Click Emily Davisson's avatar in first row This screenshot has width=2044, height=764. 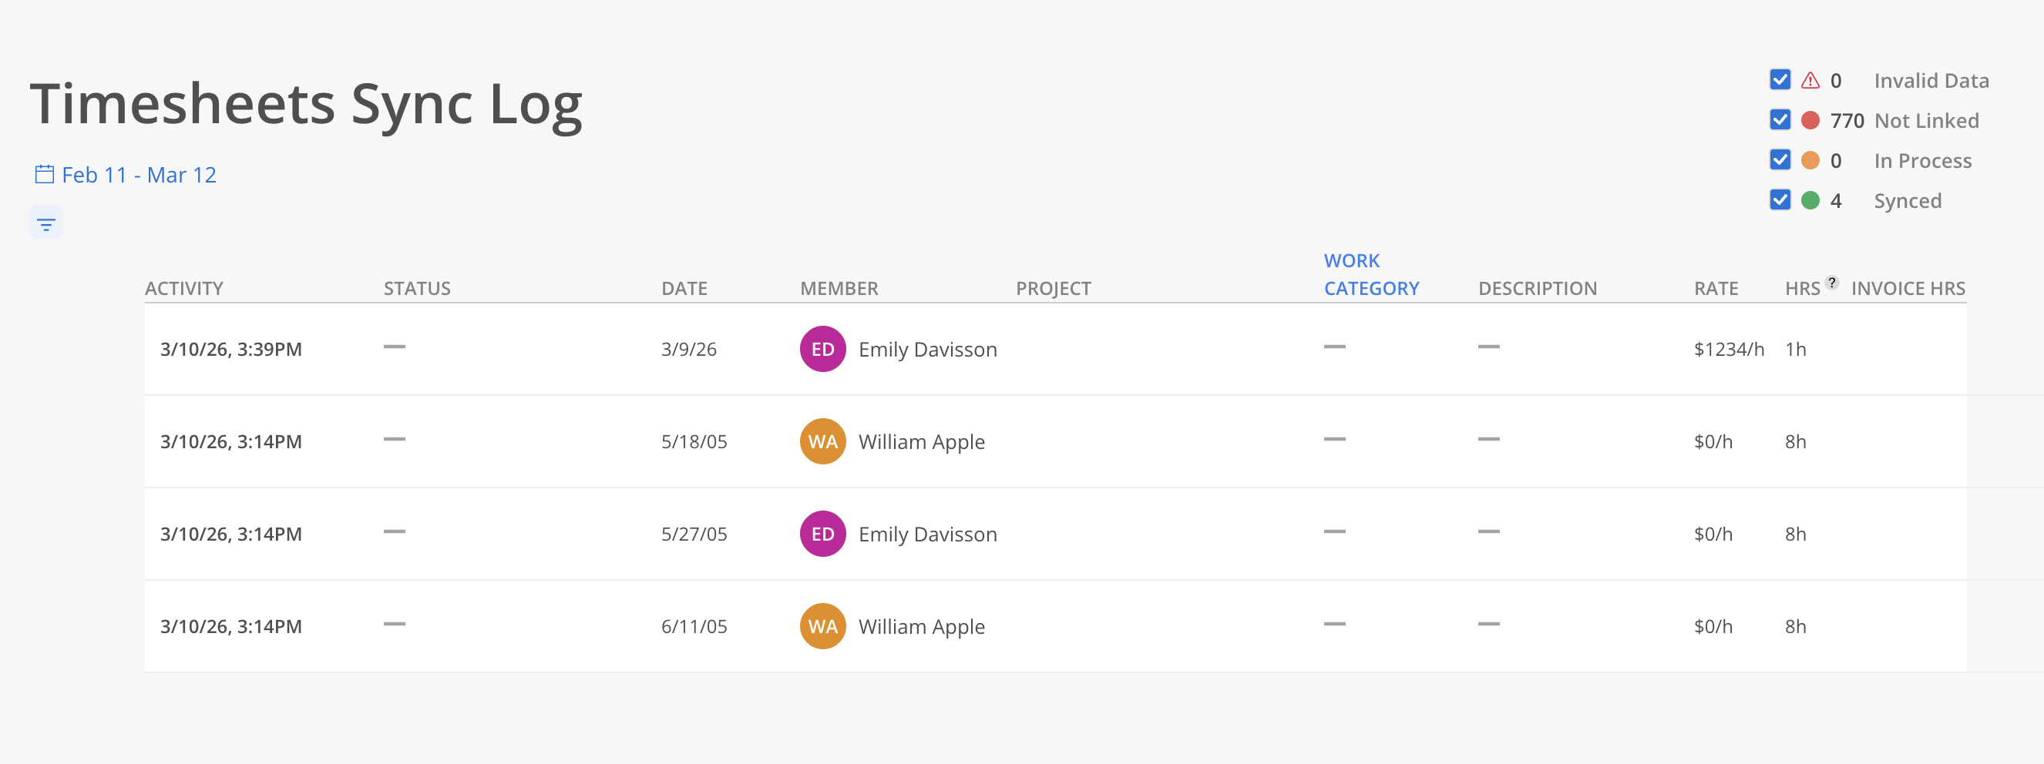[822, 349]
